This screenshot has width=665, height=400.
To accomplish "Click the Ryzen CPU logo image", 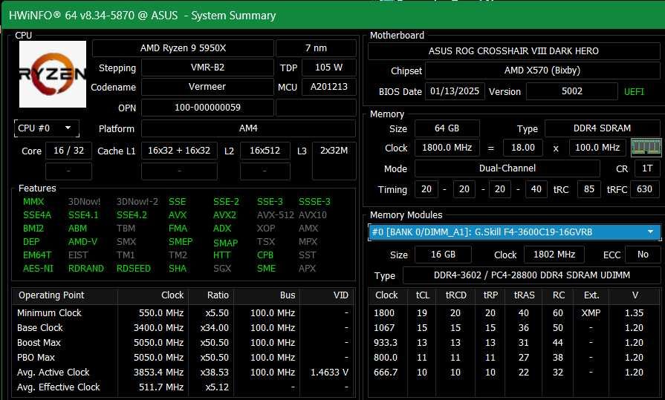I will (53, 74).
